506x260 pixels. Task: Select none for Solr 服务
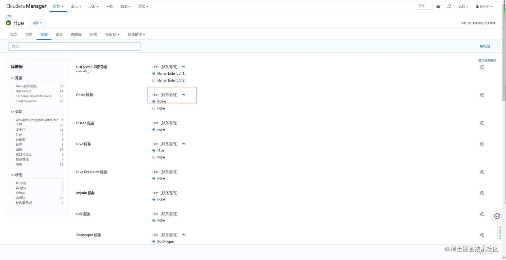154,220
